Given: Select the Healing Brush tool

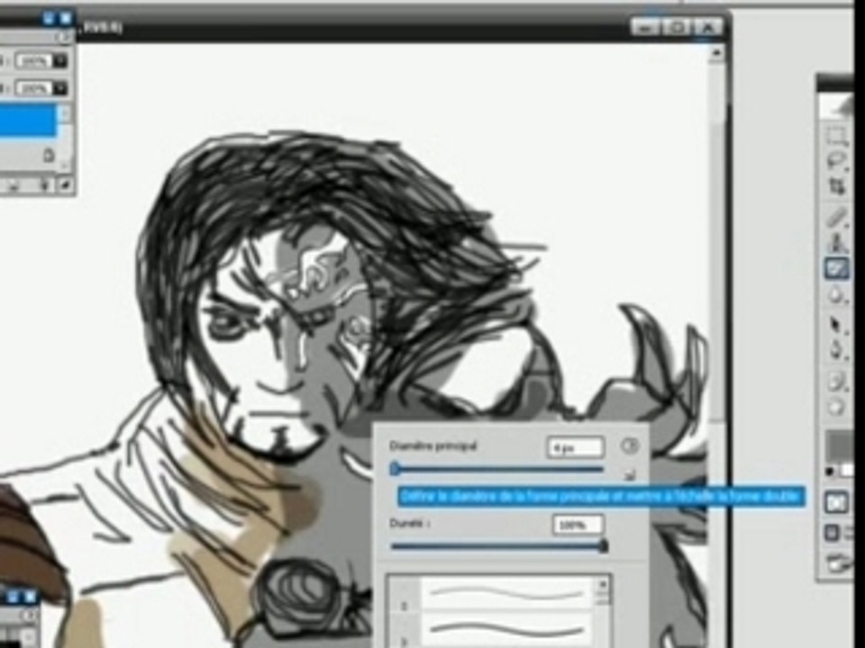Looking at the screenshot, I should pyautogui.click(x=837, y=217).
